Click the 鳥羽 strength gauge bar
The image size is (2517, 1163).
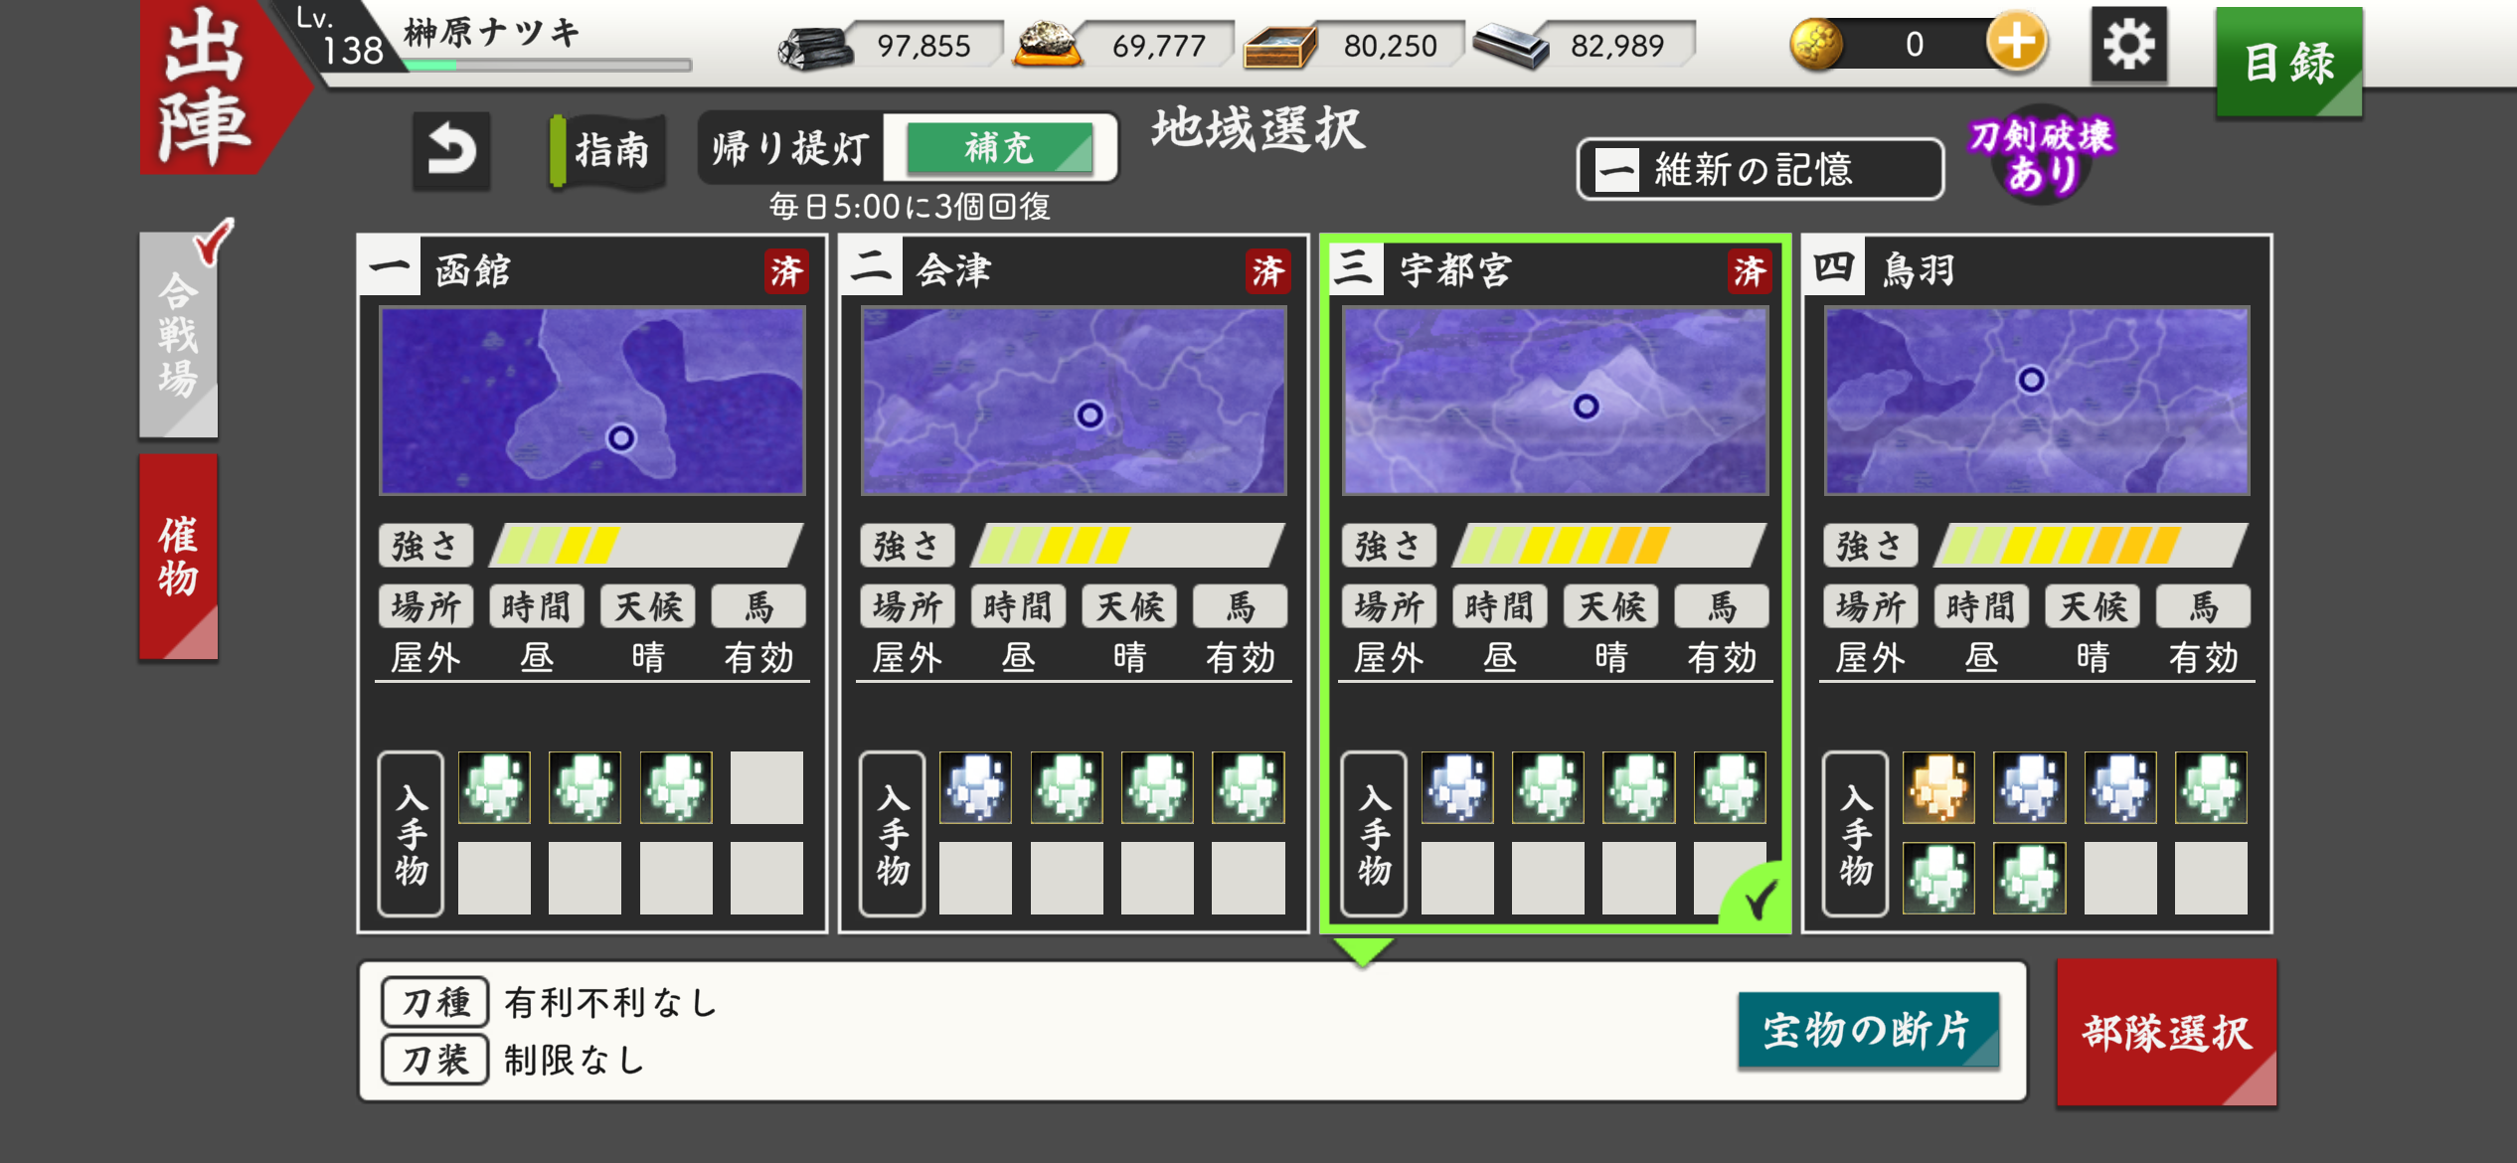pyautogui.click(x=2090, y=546)
